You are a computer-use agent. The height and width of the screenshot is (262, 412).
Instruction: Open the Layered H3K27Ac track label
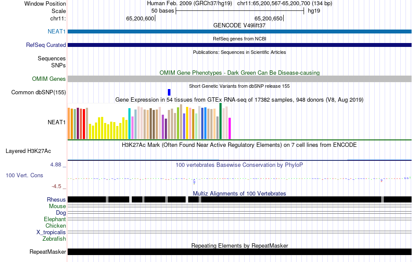pos(28,151)
